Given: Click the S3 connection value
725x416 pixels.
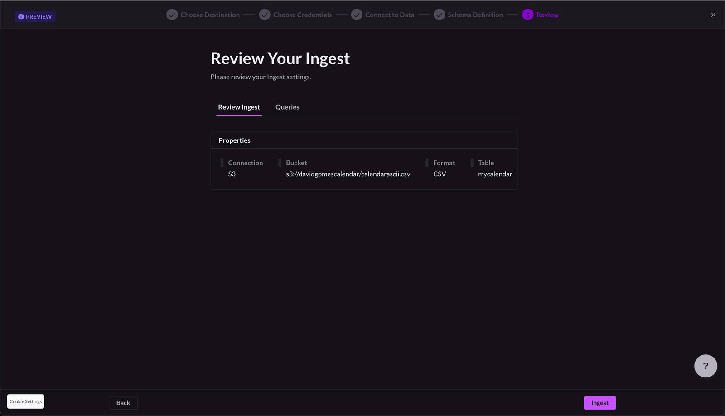Looking at the screenshot, I should 232,174.
